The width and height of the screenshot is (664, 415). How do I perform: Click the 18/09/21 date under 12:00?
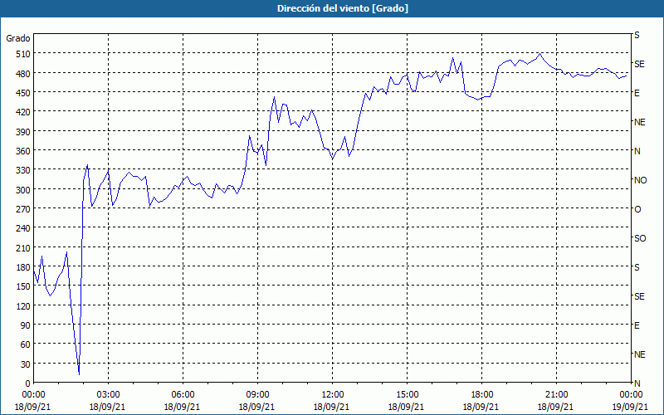(333, 407)
